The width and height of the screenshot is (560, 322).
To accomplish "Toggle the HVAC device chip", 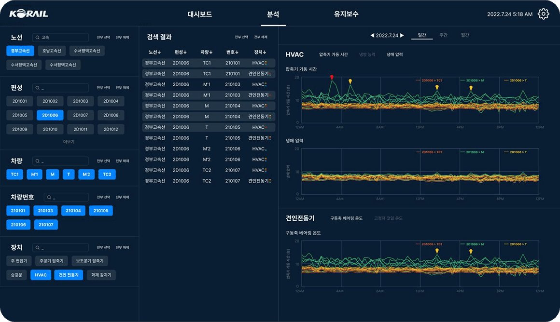I will click(41, 275).
